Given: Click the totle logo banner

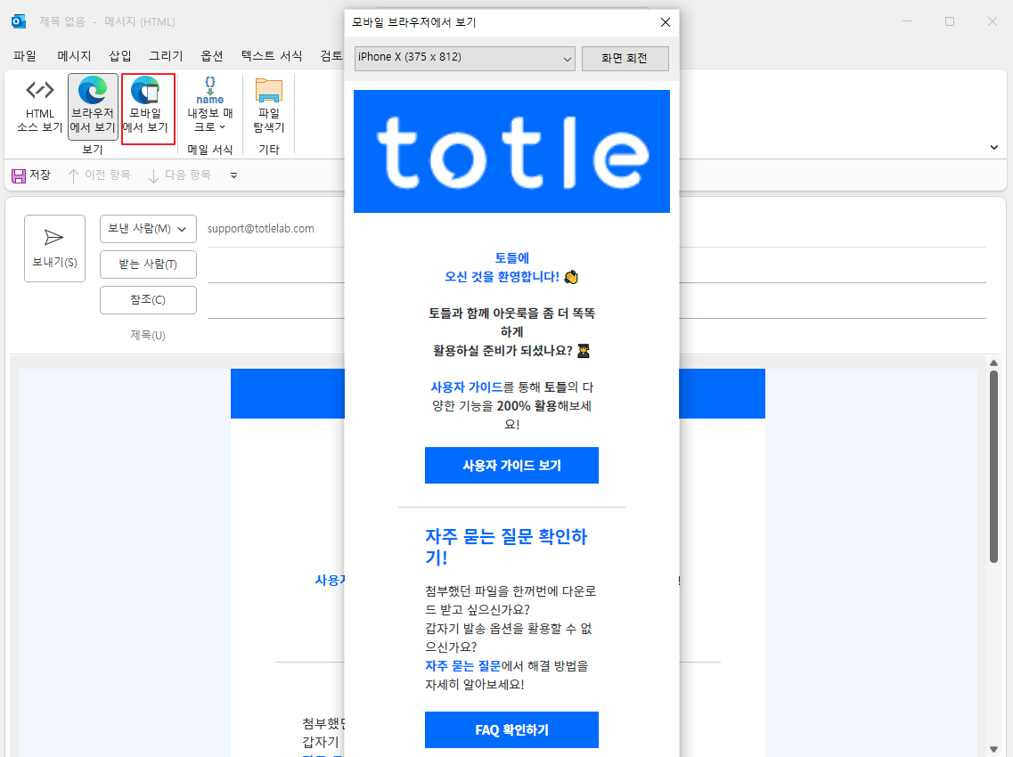Looking at the screenshot, I should pyautogui.click(x=511, y=151).
